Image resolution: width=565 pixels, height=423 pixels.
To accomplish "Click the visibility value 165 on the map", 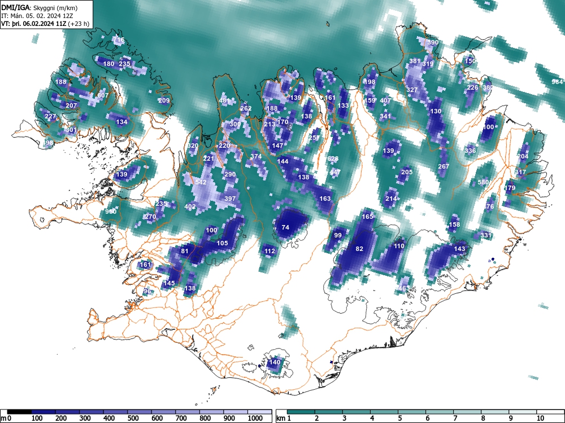I will click(x=368, y=217).
